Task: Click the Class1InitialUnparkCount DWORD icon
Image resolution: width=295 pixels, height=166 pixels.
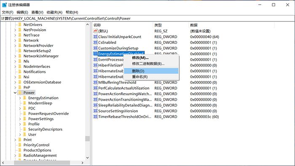Action: tap(95, 37)
